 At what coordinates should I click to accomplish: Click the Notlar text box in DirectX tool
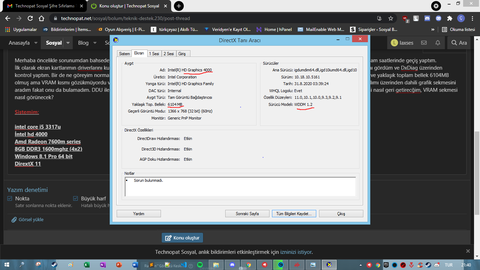click(240, 186)
